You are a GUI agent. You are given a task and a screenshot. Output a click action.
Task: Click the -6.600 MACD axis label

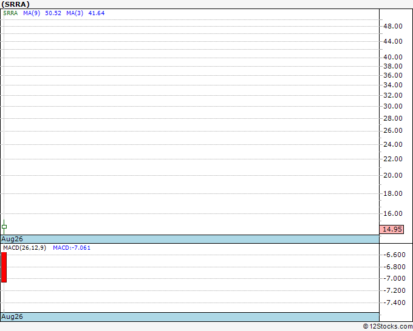[394, 255]
